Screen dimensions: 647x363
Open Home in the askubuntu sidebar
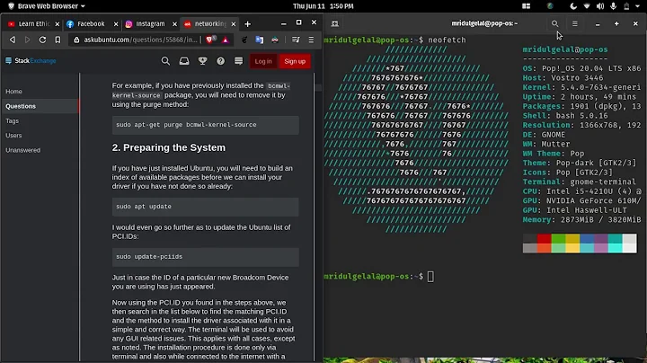click(x=13, y=92)
